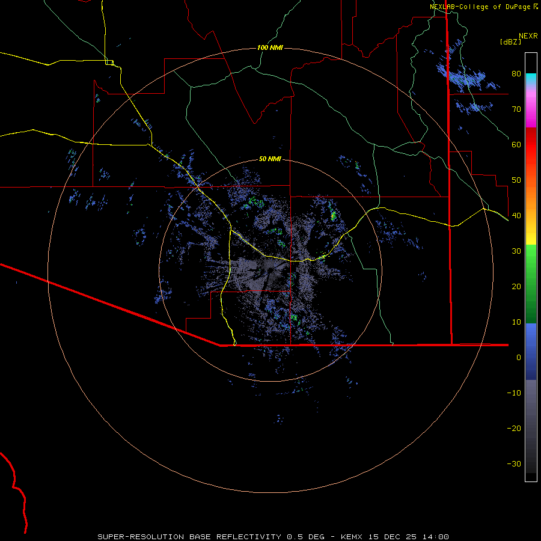Click the "NEXR" label above the scale
Viewport: 541px width, 541px height.
(528, 36)
